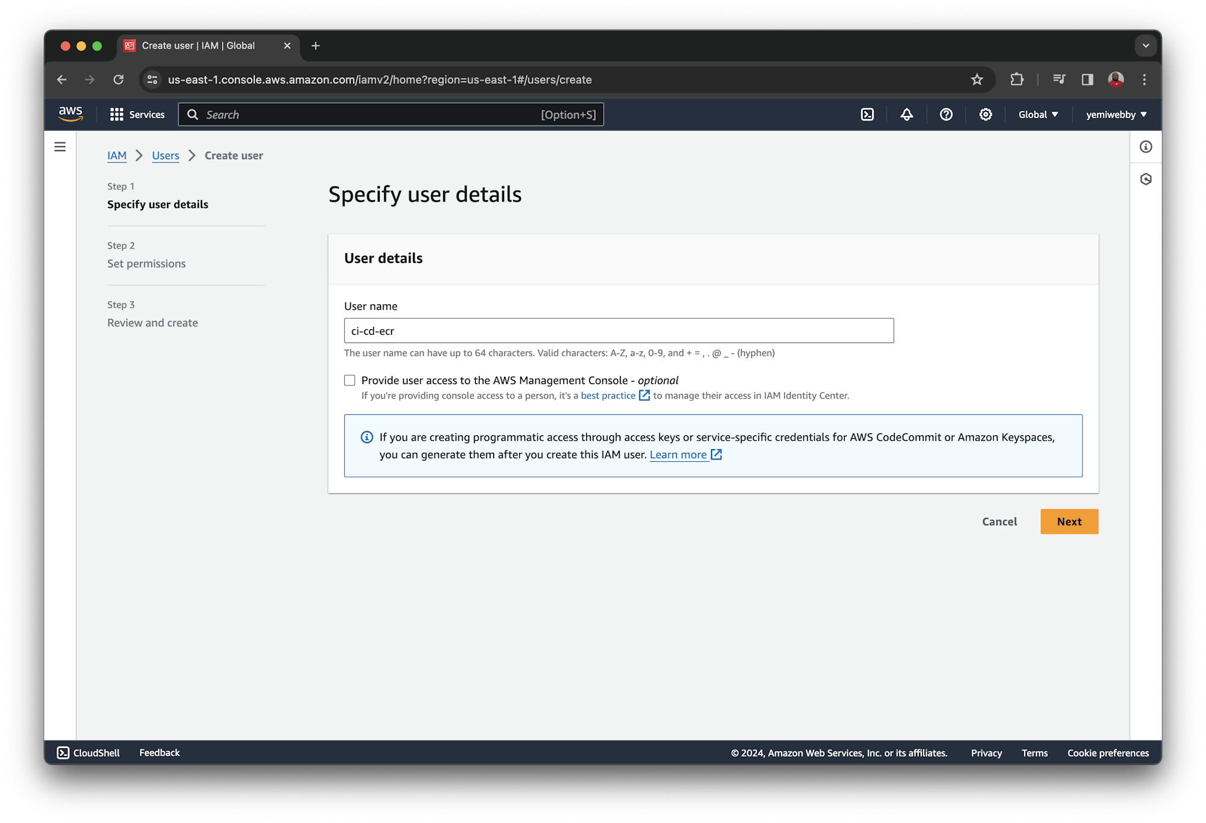The image size is (1206, 823).
Task: Enable AWS Management Console access checkbox
Action: pyautogui.click(x=350, y=380)
